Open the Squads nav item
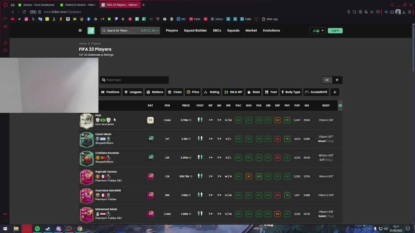The width and height of the screenshot is (415, 233). [233, 30]
